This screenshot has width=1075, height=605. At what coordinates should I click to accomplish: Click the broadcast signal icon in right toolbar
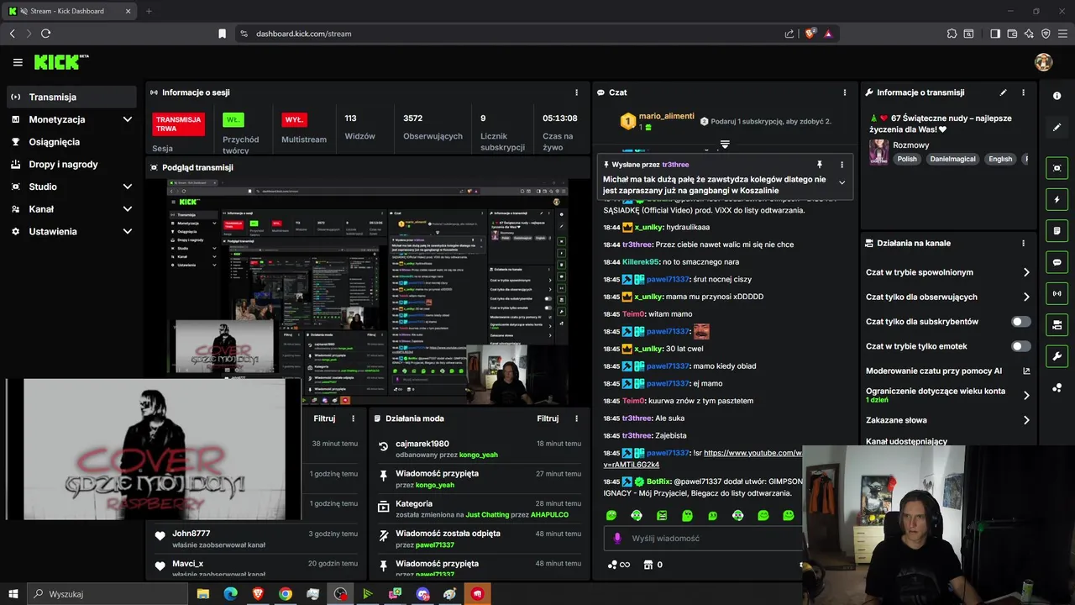click(1057, 293)
